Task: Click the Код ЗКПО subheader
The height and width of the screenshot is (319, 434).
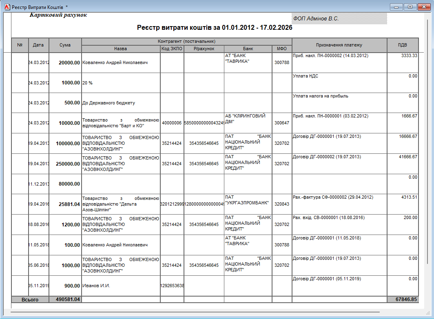Action: [x=172, y=49]
